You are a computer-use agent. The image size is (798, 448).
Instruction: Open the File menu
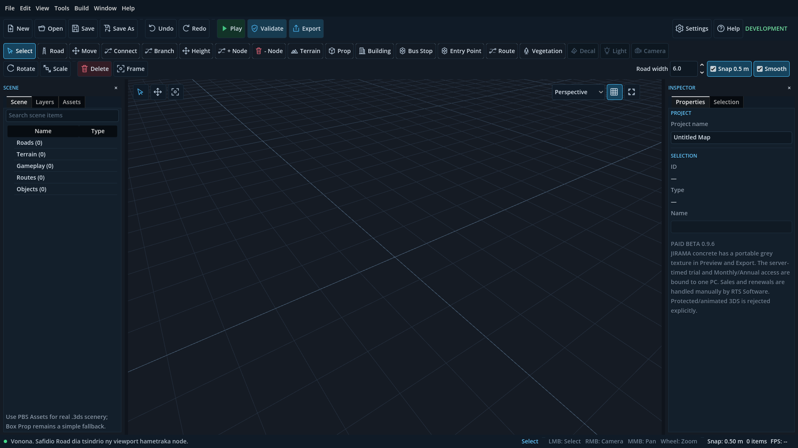pyautogui.click(x=10, y=8)
